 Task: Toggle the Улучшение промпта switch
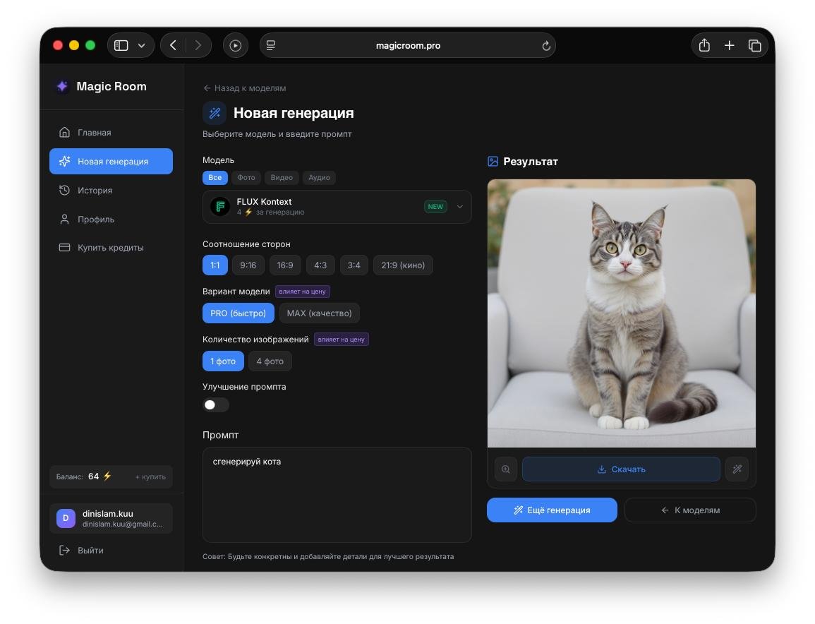215,404
